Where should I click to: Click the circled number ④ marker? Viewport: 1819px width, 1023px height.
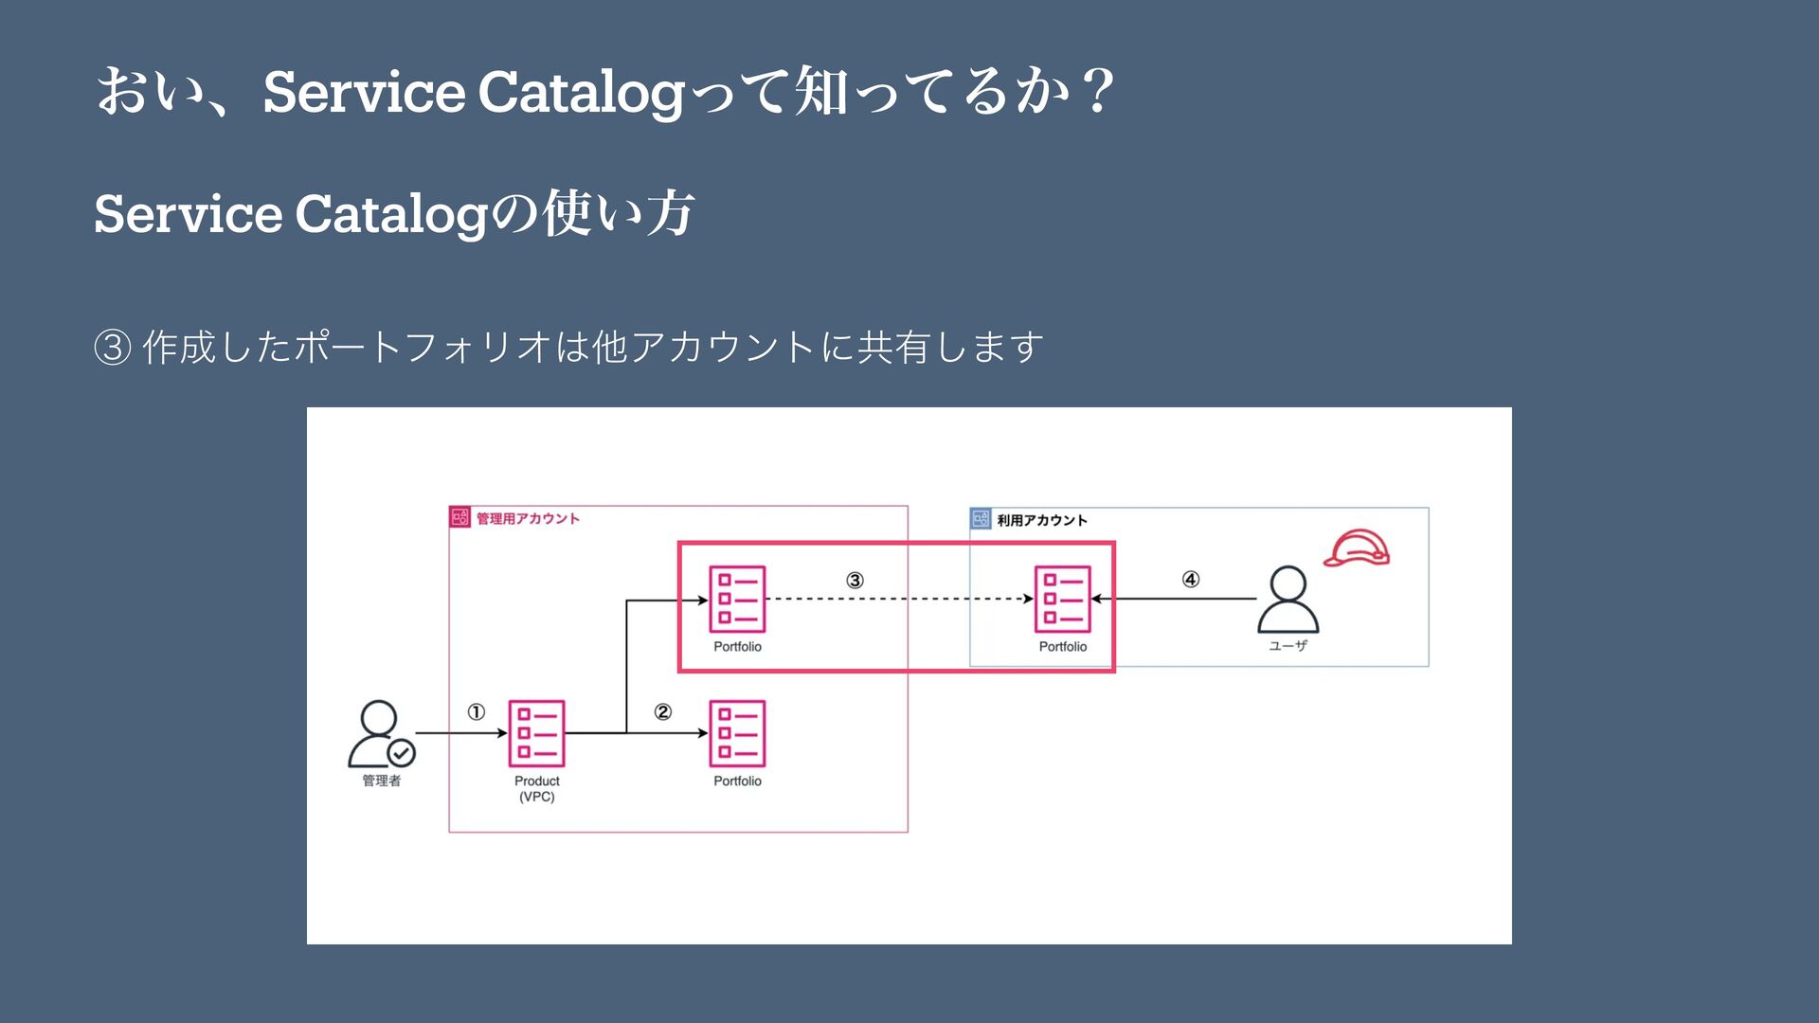tap(1190, 579)
